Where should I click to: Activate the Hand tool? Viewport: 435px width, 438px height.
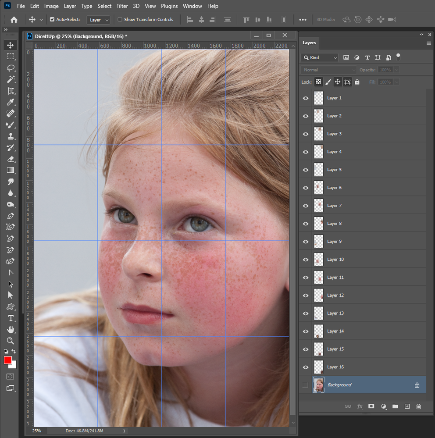pos(11,330)
